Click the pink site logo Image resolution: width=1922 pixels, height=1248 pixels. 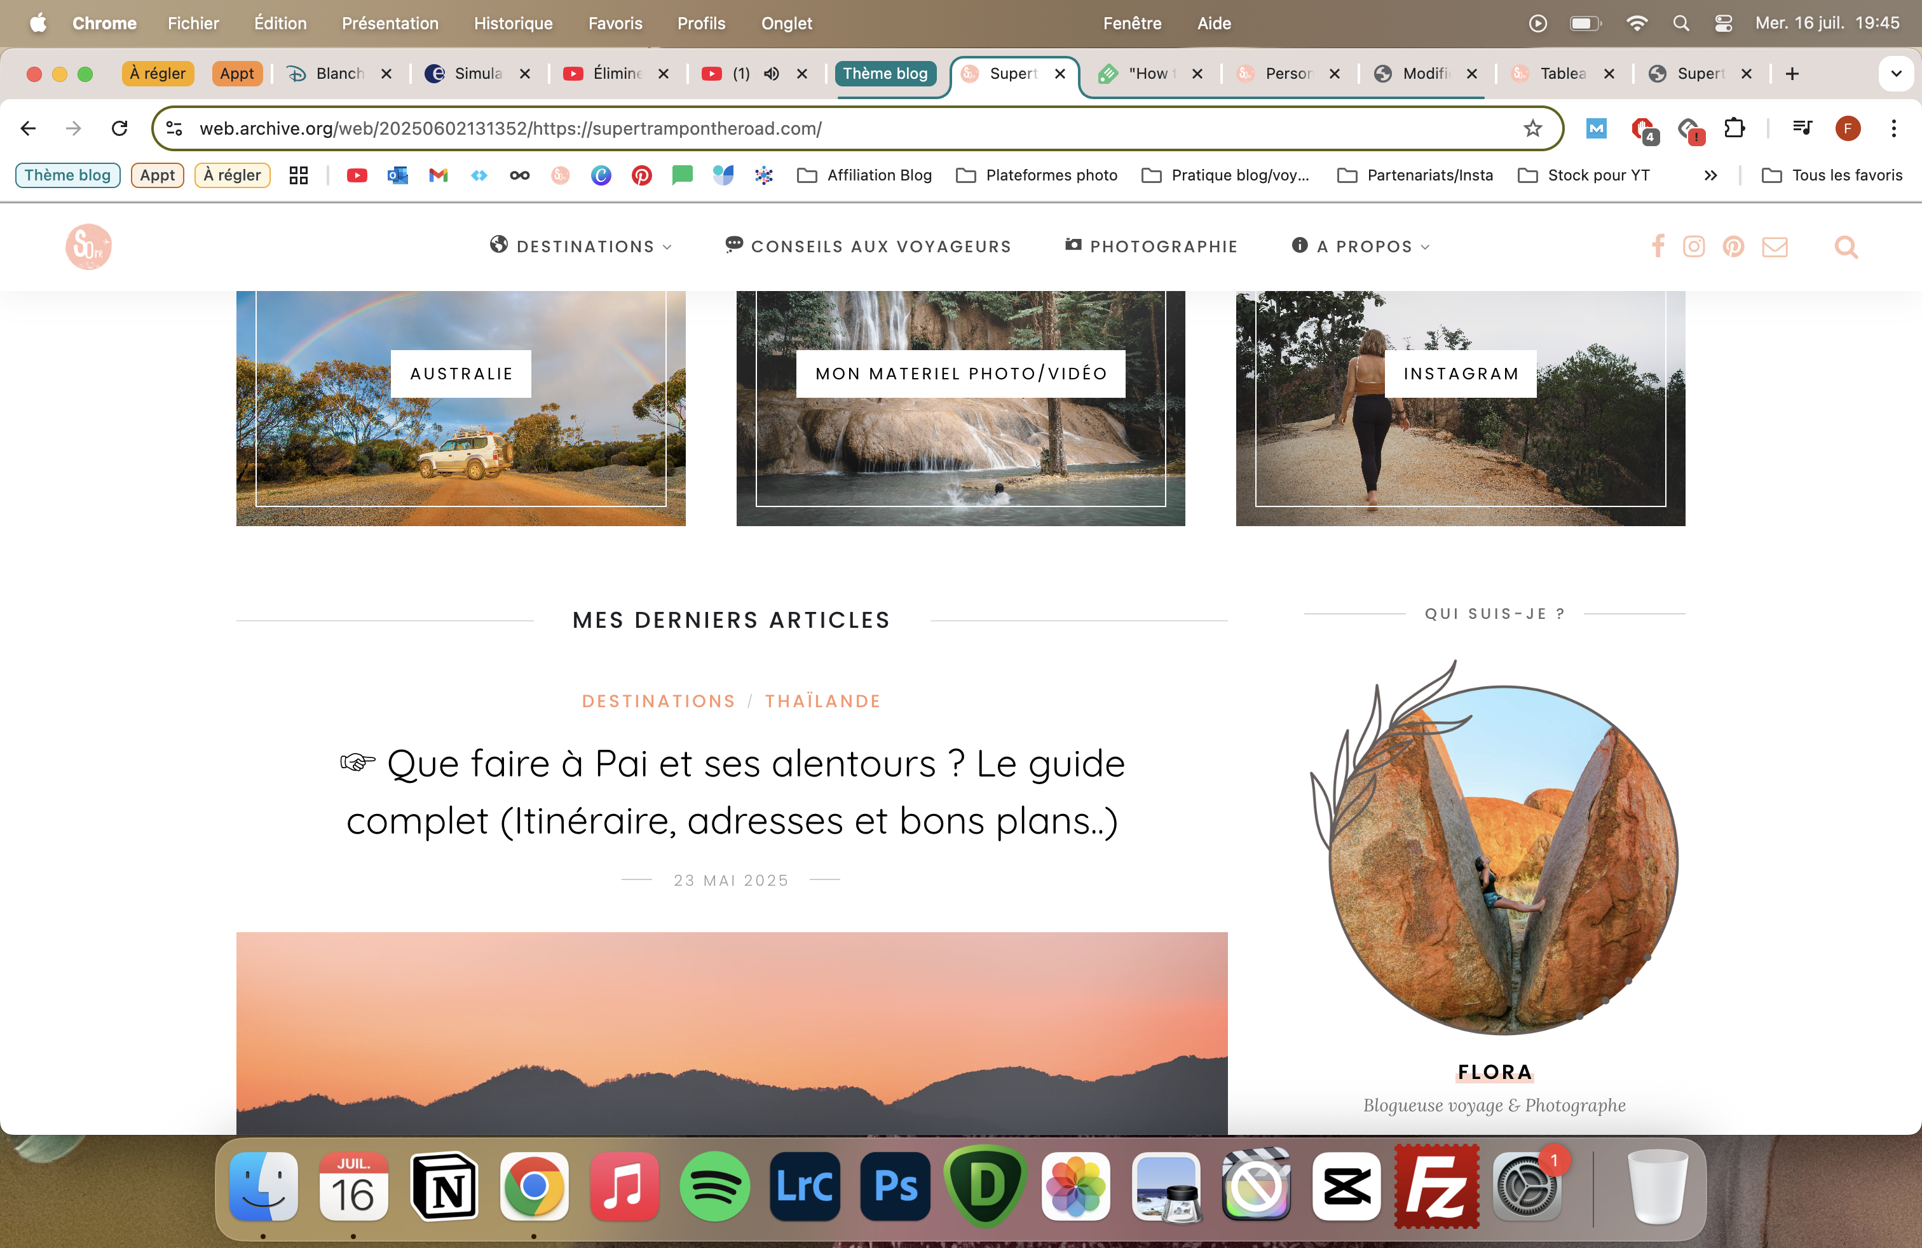click(88, 246)
